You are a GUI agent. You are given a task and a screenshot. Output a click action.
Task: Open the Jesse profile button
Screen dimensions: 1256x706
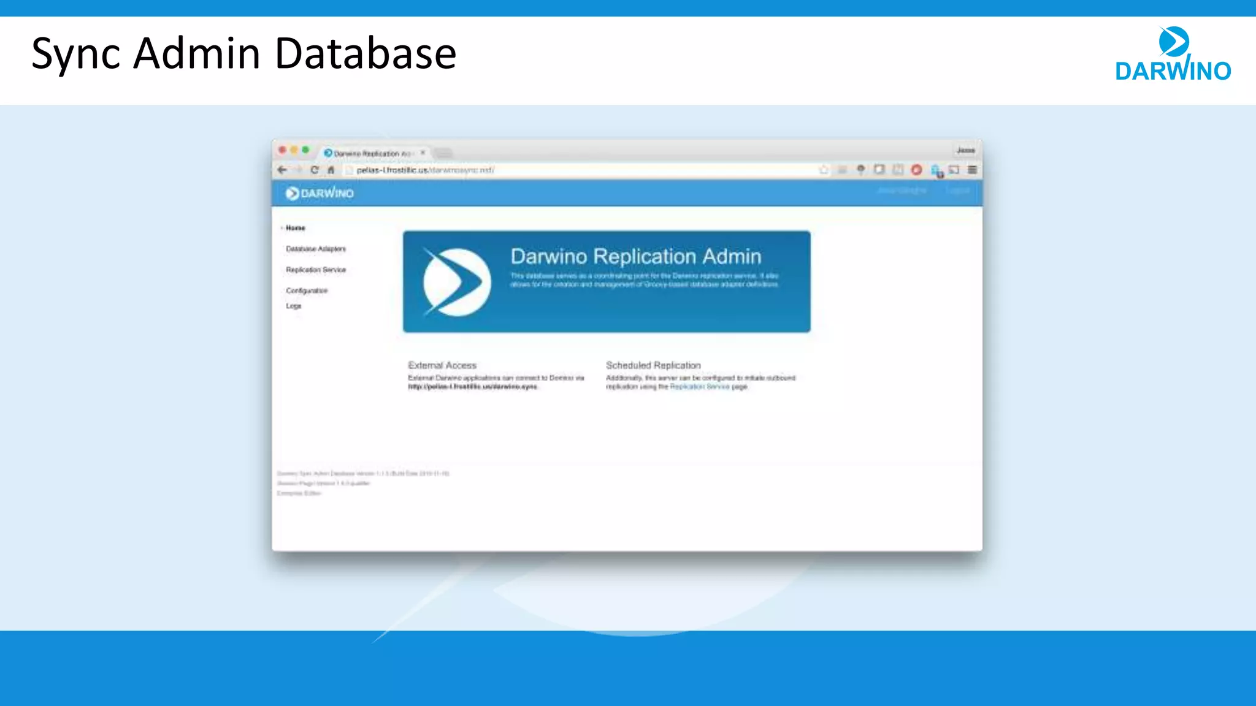(x=966, y=150)
